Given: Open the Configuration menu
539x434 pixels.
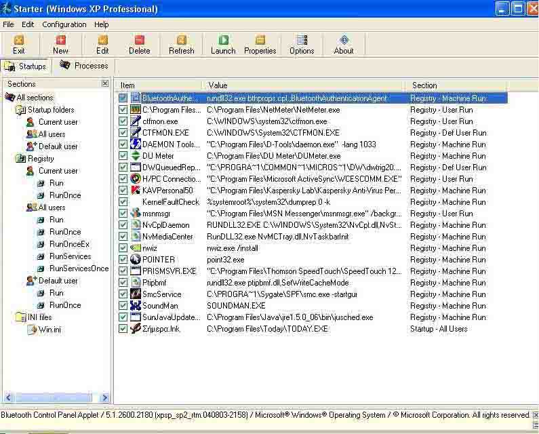Looking at the screenshot, I should tap(64, 24).
